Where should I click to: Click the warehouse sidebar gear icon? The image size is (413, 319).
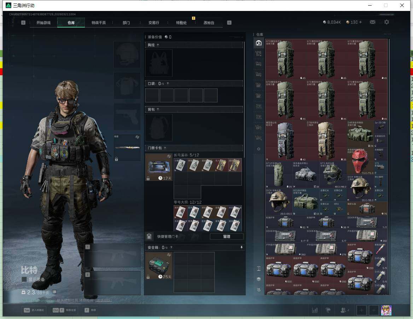click(259, 149)
